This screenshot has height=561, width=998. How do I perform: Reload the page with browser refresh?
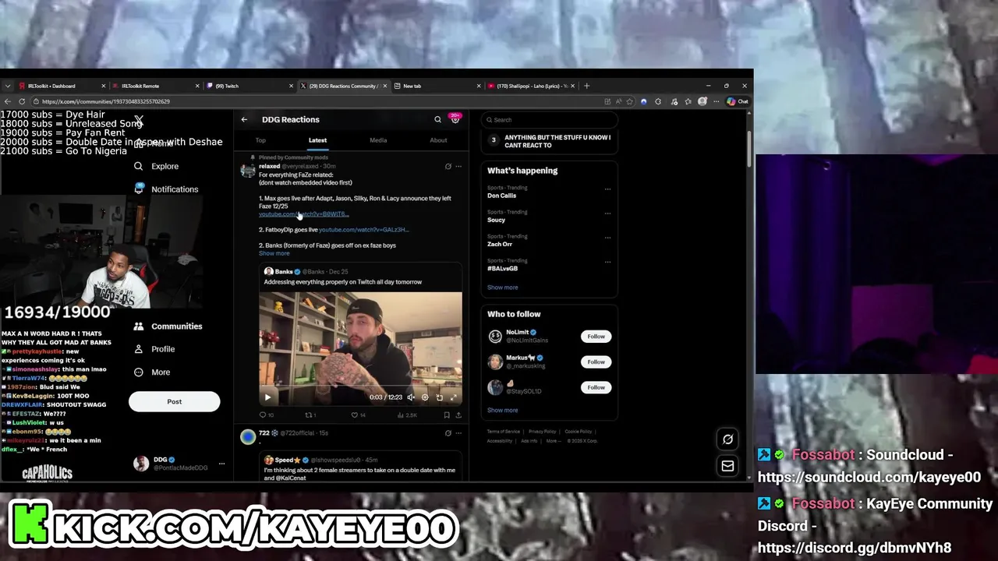tap(20, 101)
